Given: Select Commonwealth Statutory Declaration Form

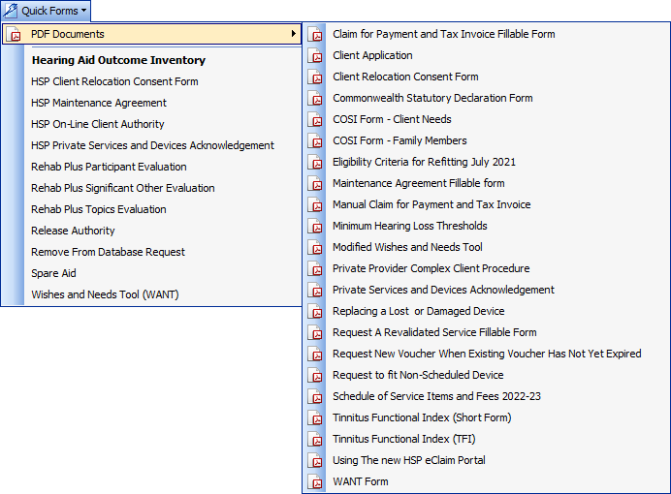Looking at the screenshot, I should (x=432, y=98).
